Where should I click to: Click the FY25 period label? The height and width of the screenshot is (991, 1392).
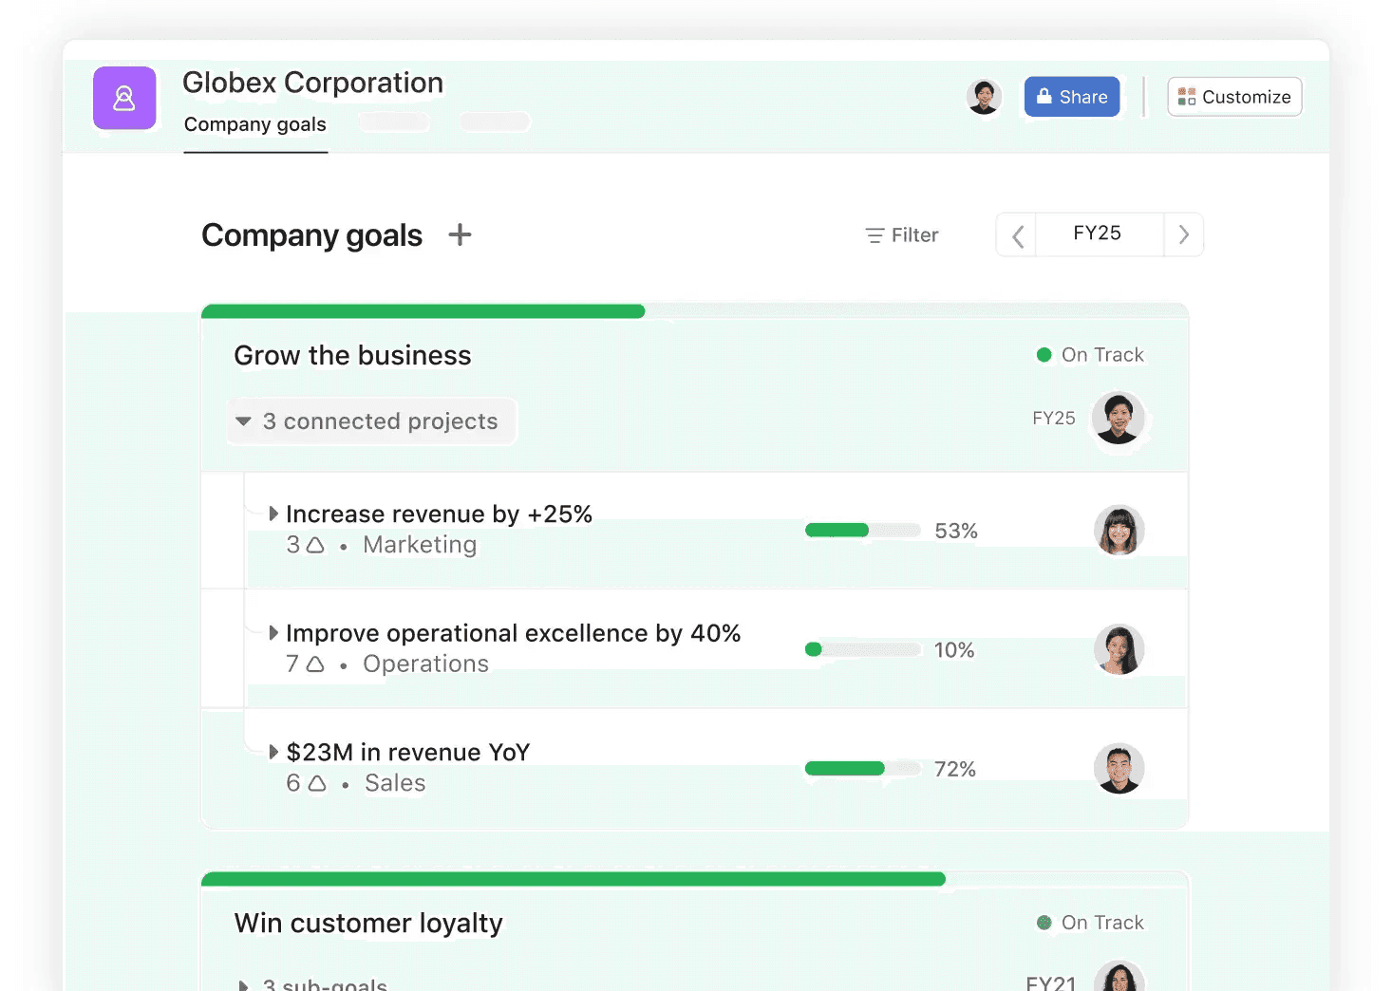click(1098, 234)
